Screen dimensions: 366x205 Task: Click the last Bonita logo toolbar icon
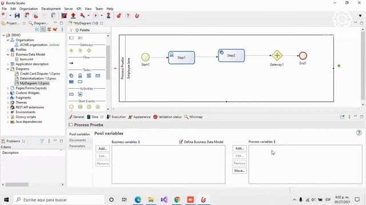point(137,15)
